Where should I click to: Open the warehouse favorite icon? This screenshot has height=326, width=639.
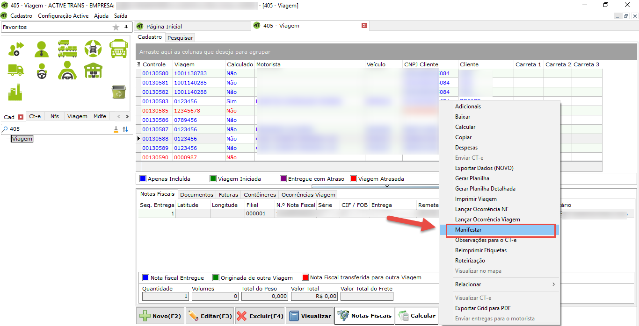(93, 71)
